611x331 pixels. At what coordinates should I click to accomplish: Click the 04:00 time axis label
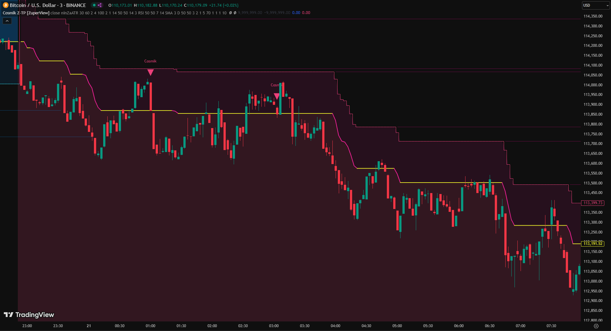pos(335,326)
